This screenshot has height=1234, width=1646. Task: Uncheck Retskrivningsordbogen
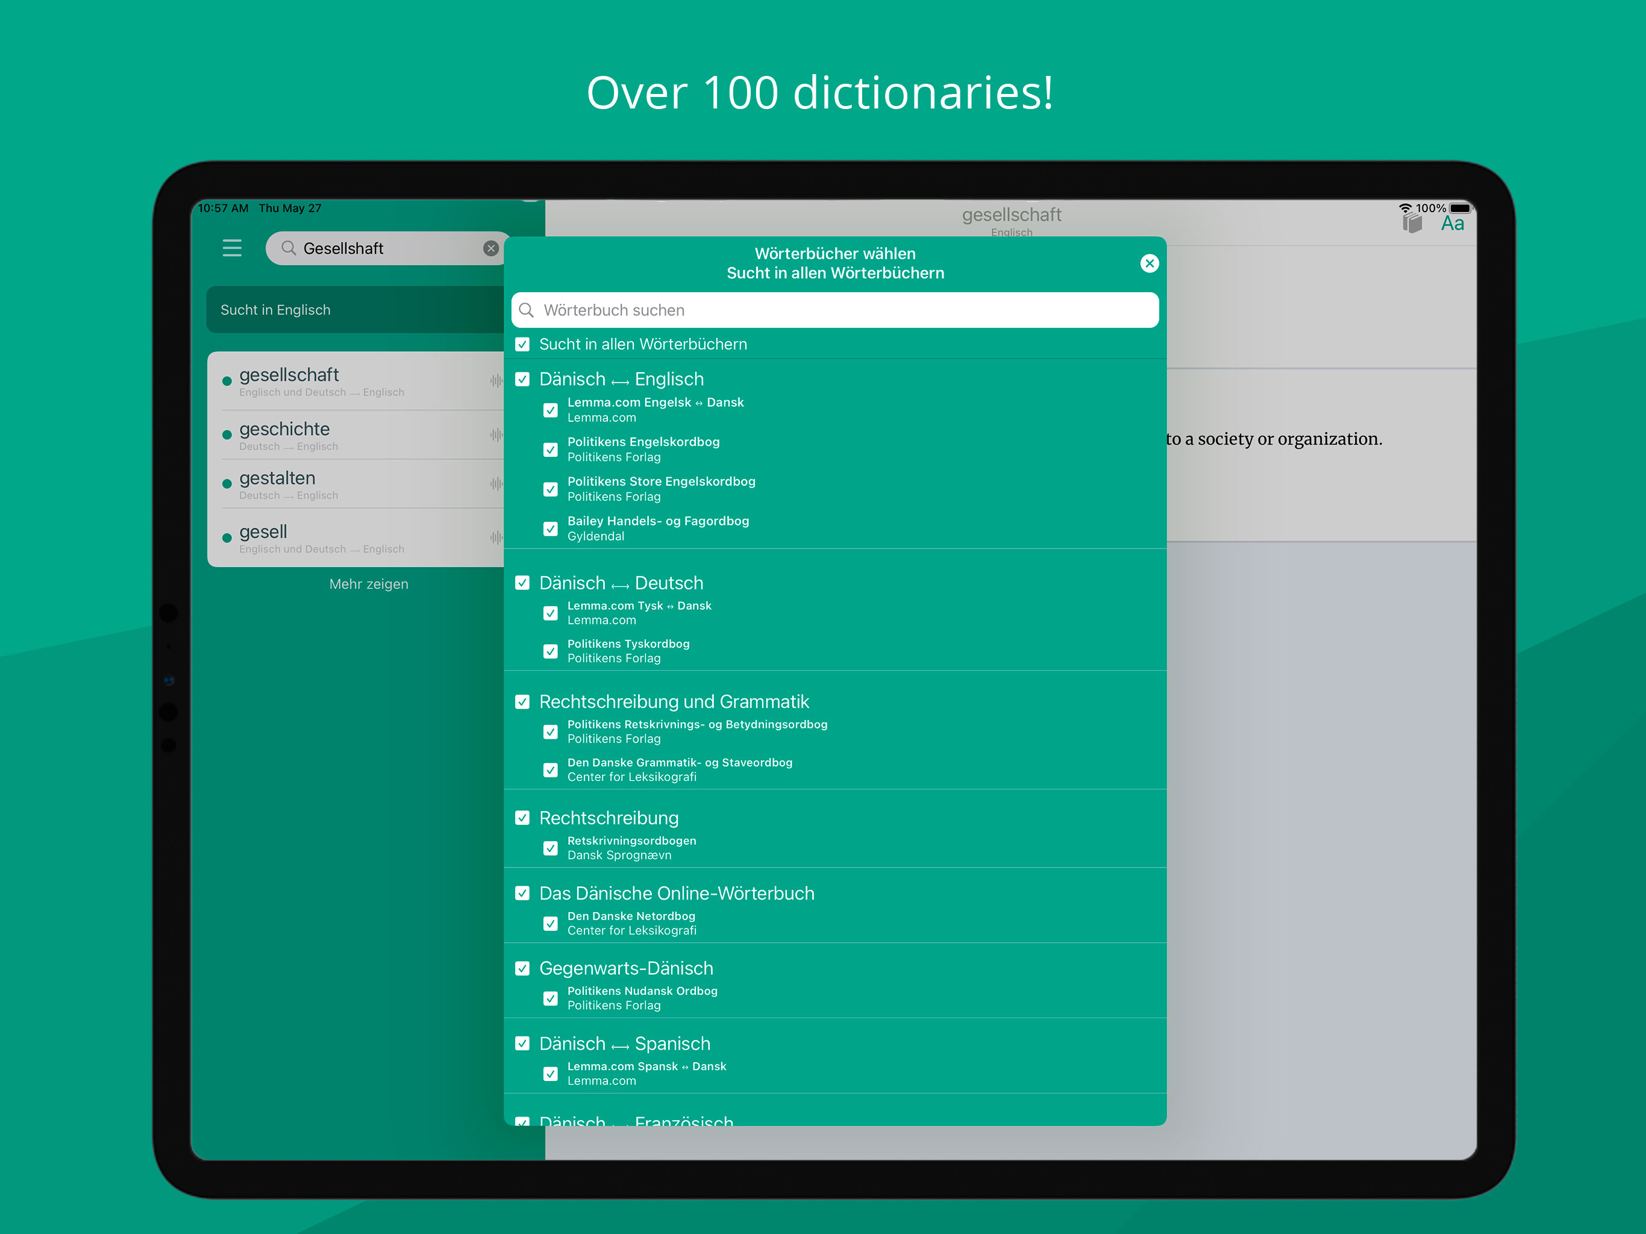(551, 848)
